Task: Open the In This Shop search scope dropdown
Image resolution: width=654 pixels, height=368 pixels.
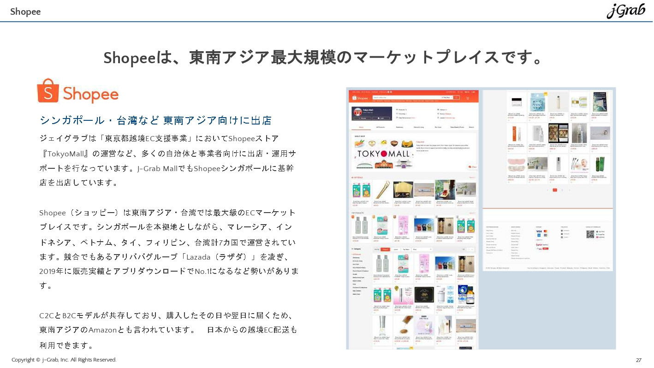Action: [446, 97]
